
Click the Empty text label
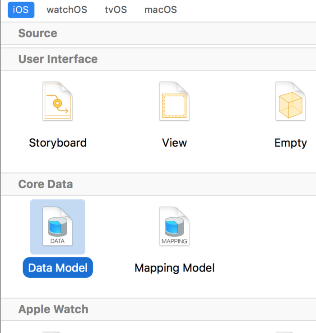(290, 143)
